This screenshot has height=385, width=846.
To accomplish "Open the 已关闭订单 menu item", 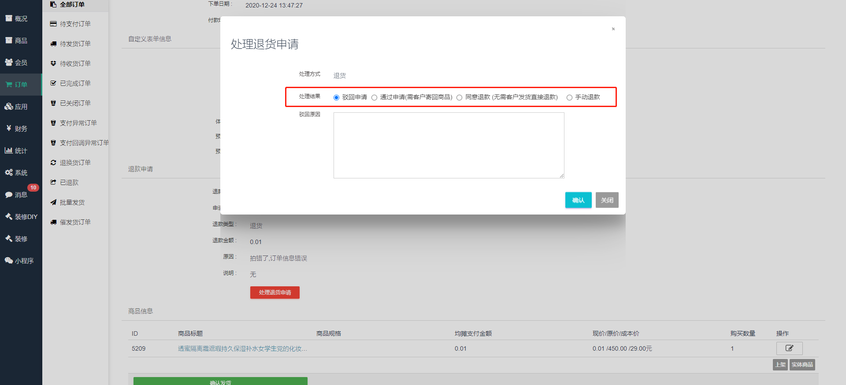I will 75,103.
